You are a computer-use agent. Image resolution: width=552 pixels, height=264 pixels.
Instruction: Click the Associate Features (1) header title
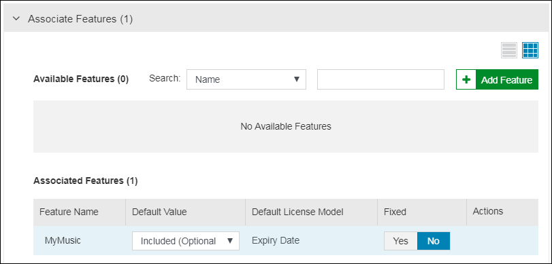pos(80,19)
